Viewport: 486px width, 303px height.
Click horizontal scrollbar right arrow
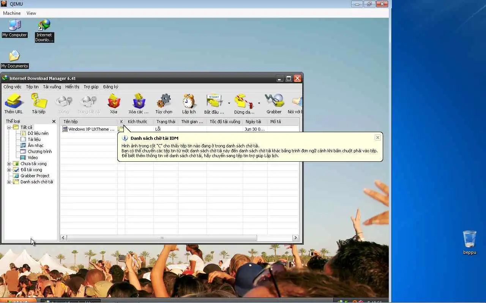pyautogui.click(x=295, y=238)
